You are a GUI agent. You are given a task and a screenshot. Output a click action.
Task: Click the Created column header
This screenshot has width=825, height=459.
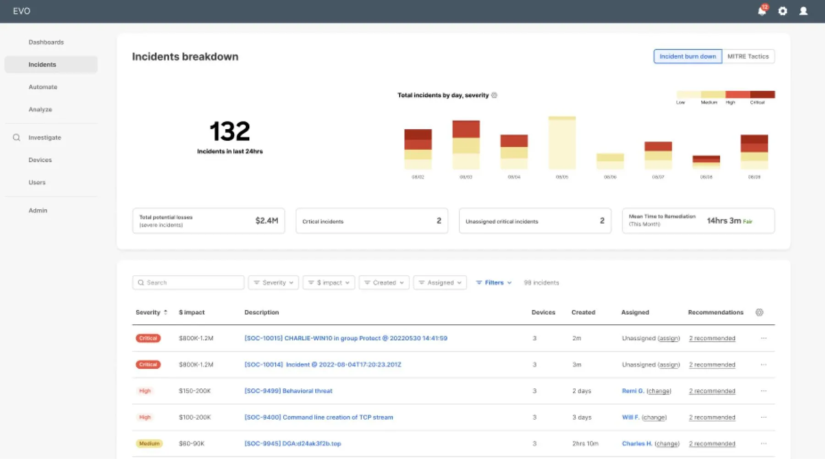click(x=583, y=312)
